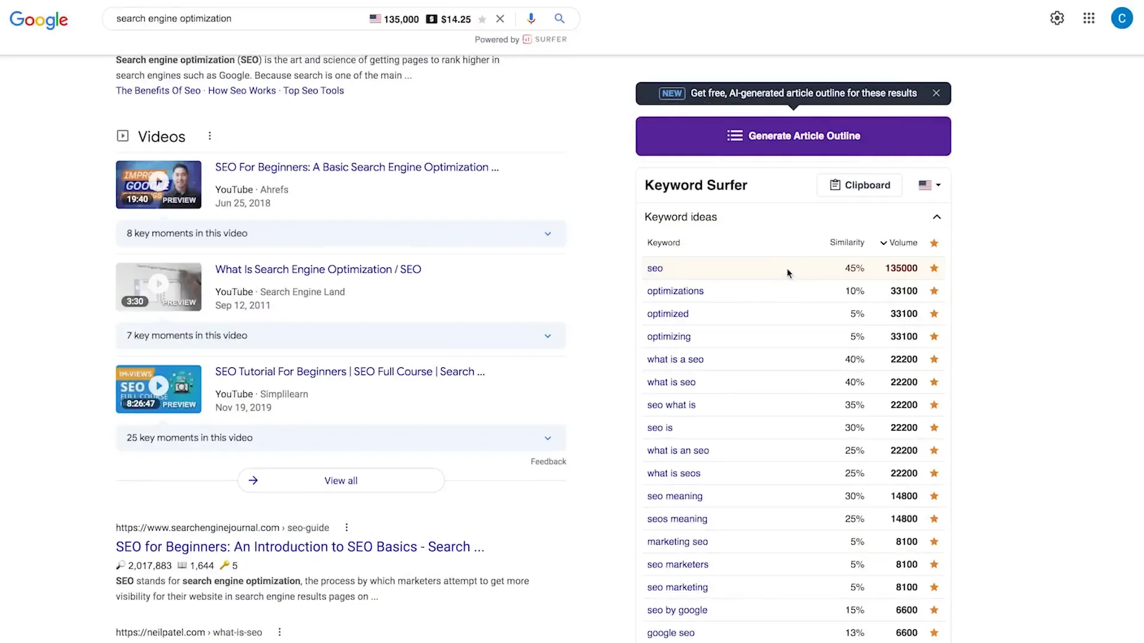Collapse the Keyword ideas section
The height and width of the screenshot is (643, 1144).
click(937, 217)
